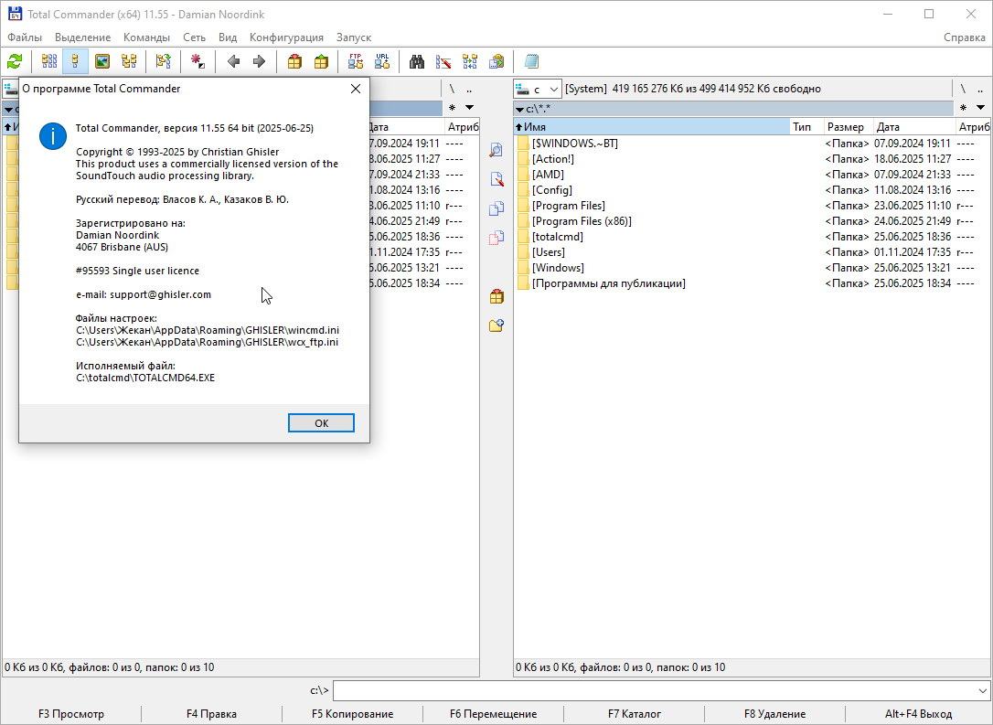Click the View magnifier icon in middle bar
Viewport: 993px width, 725px height.
(x=496, y=150)
